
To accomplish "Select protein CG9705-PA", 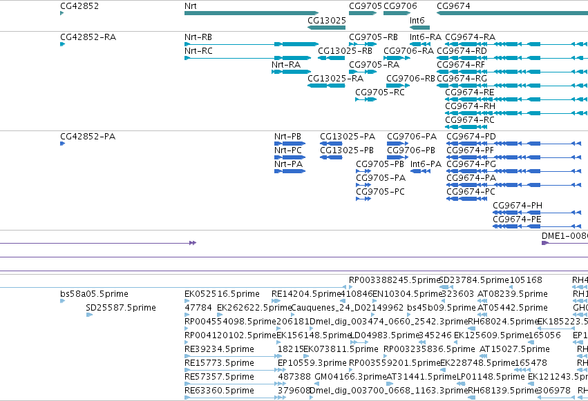I will [x=363, y=186].
